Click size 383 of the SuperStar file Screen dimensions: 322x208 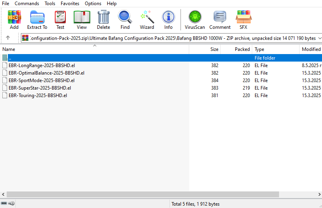click(x=214, y=88)
